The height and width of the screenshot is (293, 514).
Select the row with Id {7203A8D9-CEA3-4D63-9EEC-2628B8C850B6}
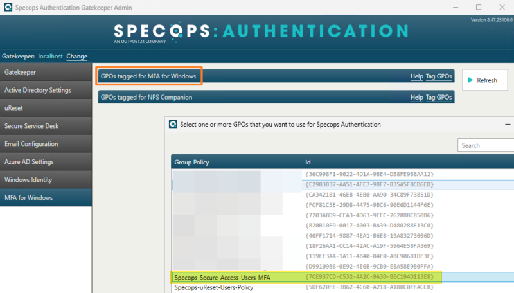[x=342, y=215]
